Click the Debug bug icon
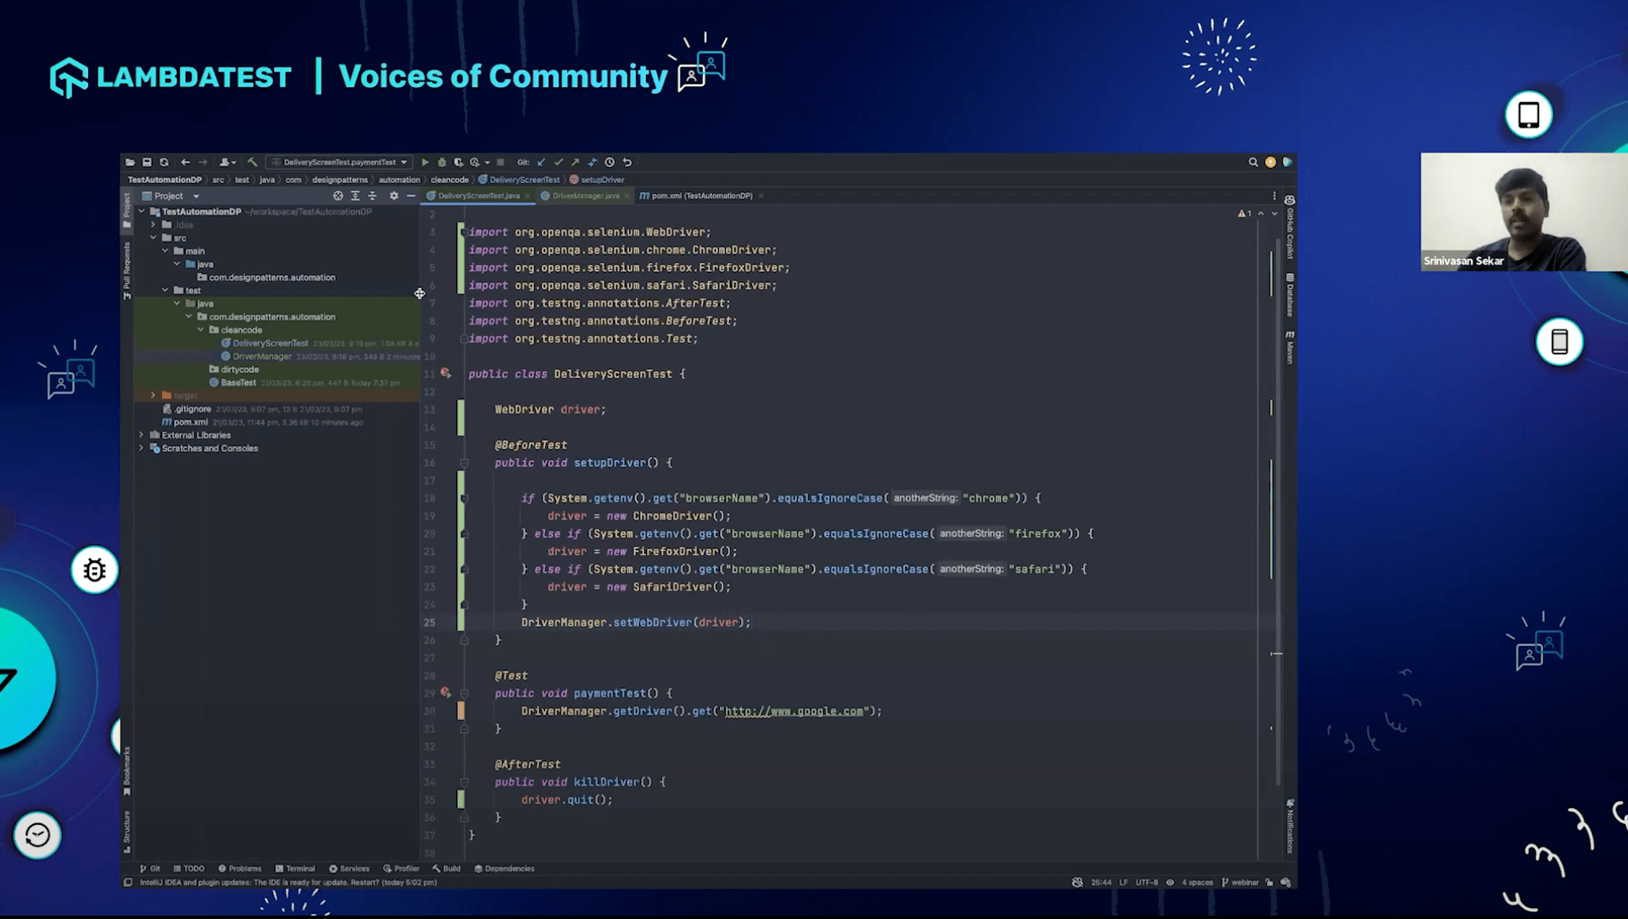 [442, 162]
